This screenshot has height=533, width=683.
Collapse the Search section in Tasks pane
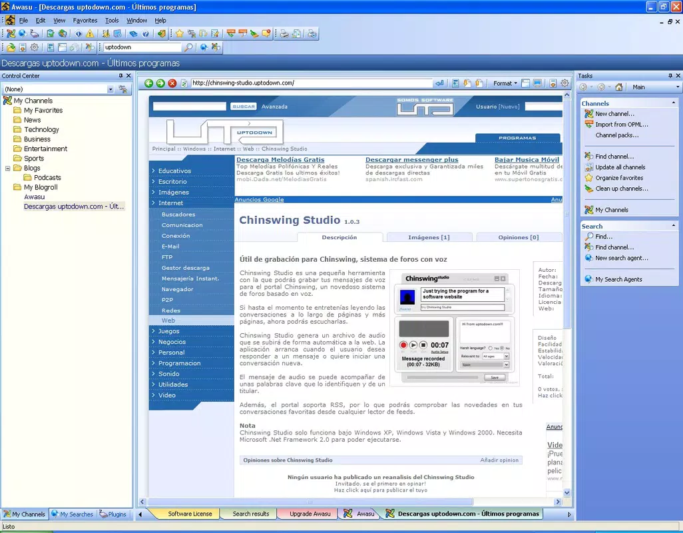click(674, 226)
